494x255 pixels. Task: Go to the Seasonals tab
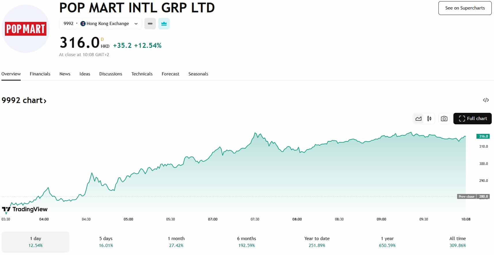coord(198,74)
